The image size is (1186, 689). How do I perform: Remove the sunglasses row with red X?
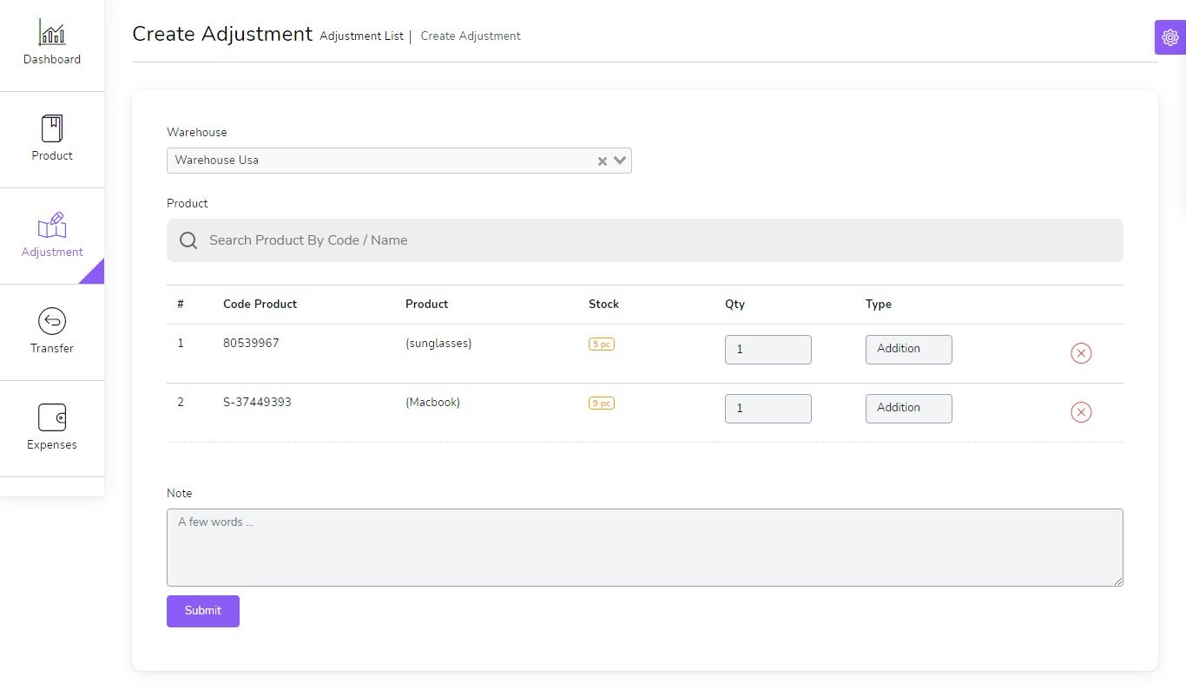coord(1081,353)
